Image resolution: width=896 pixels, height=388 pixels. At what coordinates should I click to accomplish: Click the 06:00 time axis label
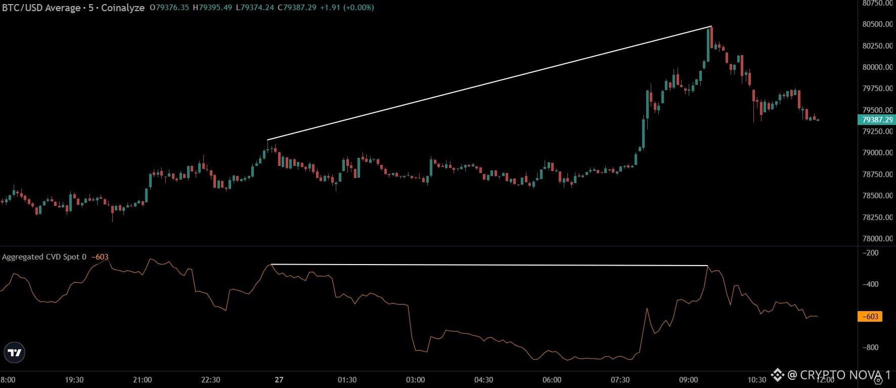(552, 380)
